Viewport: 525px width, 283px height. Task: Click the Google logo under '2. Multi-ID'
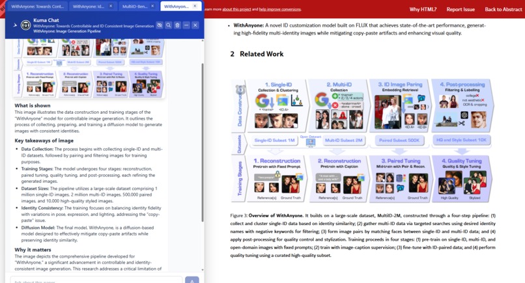coord(322,100)
